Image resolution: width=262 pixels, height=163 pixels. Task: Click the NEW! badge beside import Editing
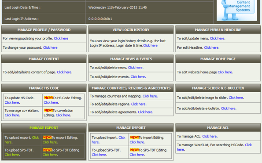point(134,138)
